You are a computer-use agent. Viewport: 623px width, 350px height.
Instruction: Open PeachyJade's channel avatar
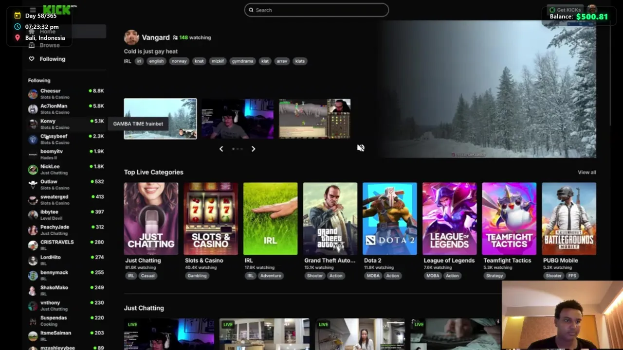33,230
